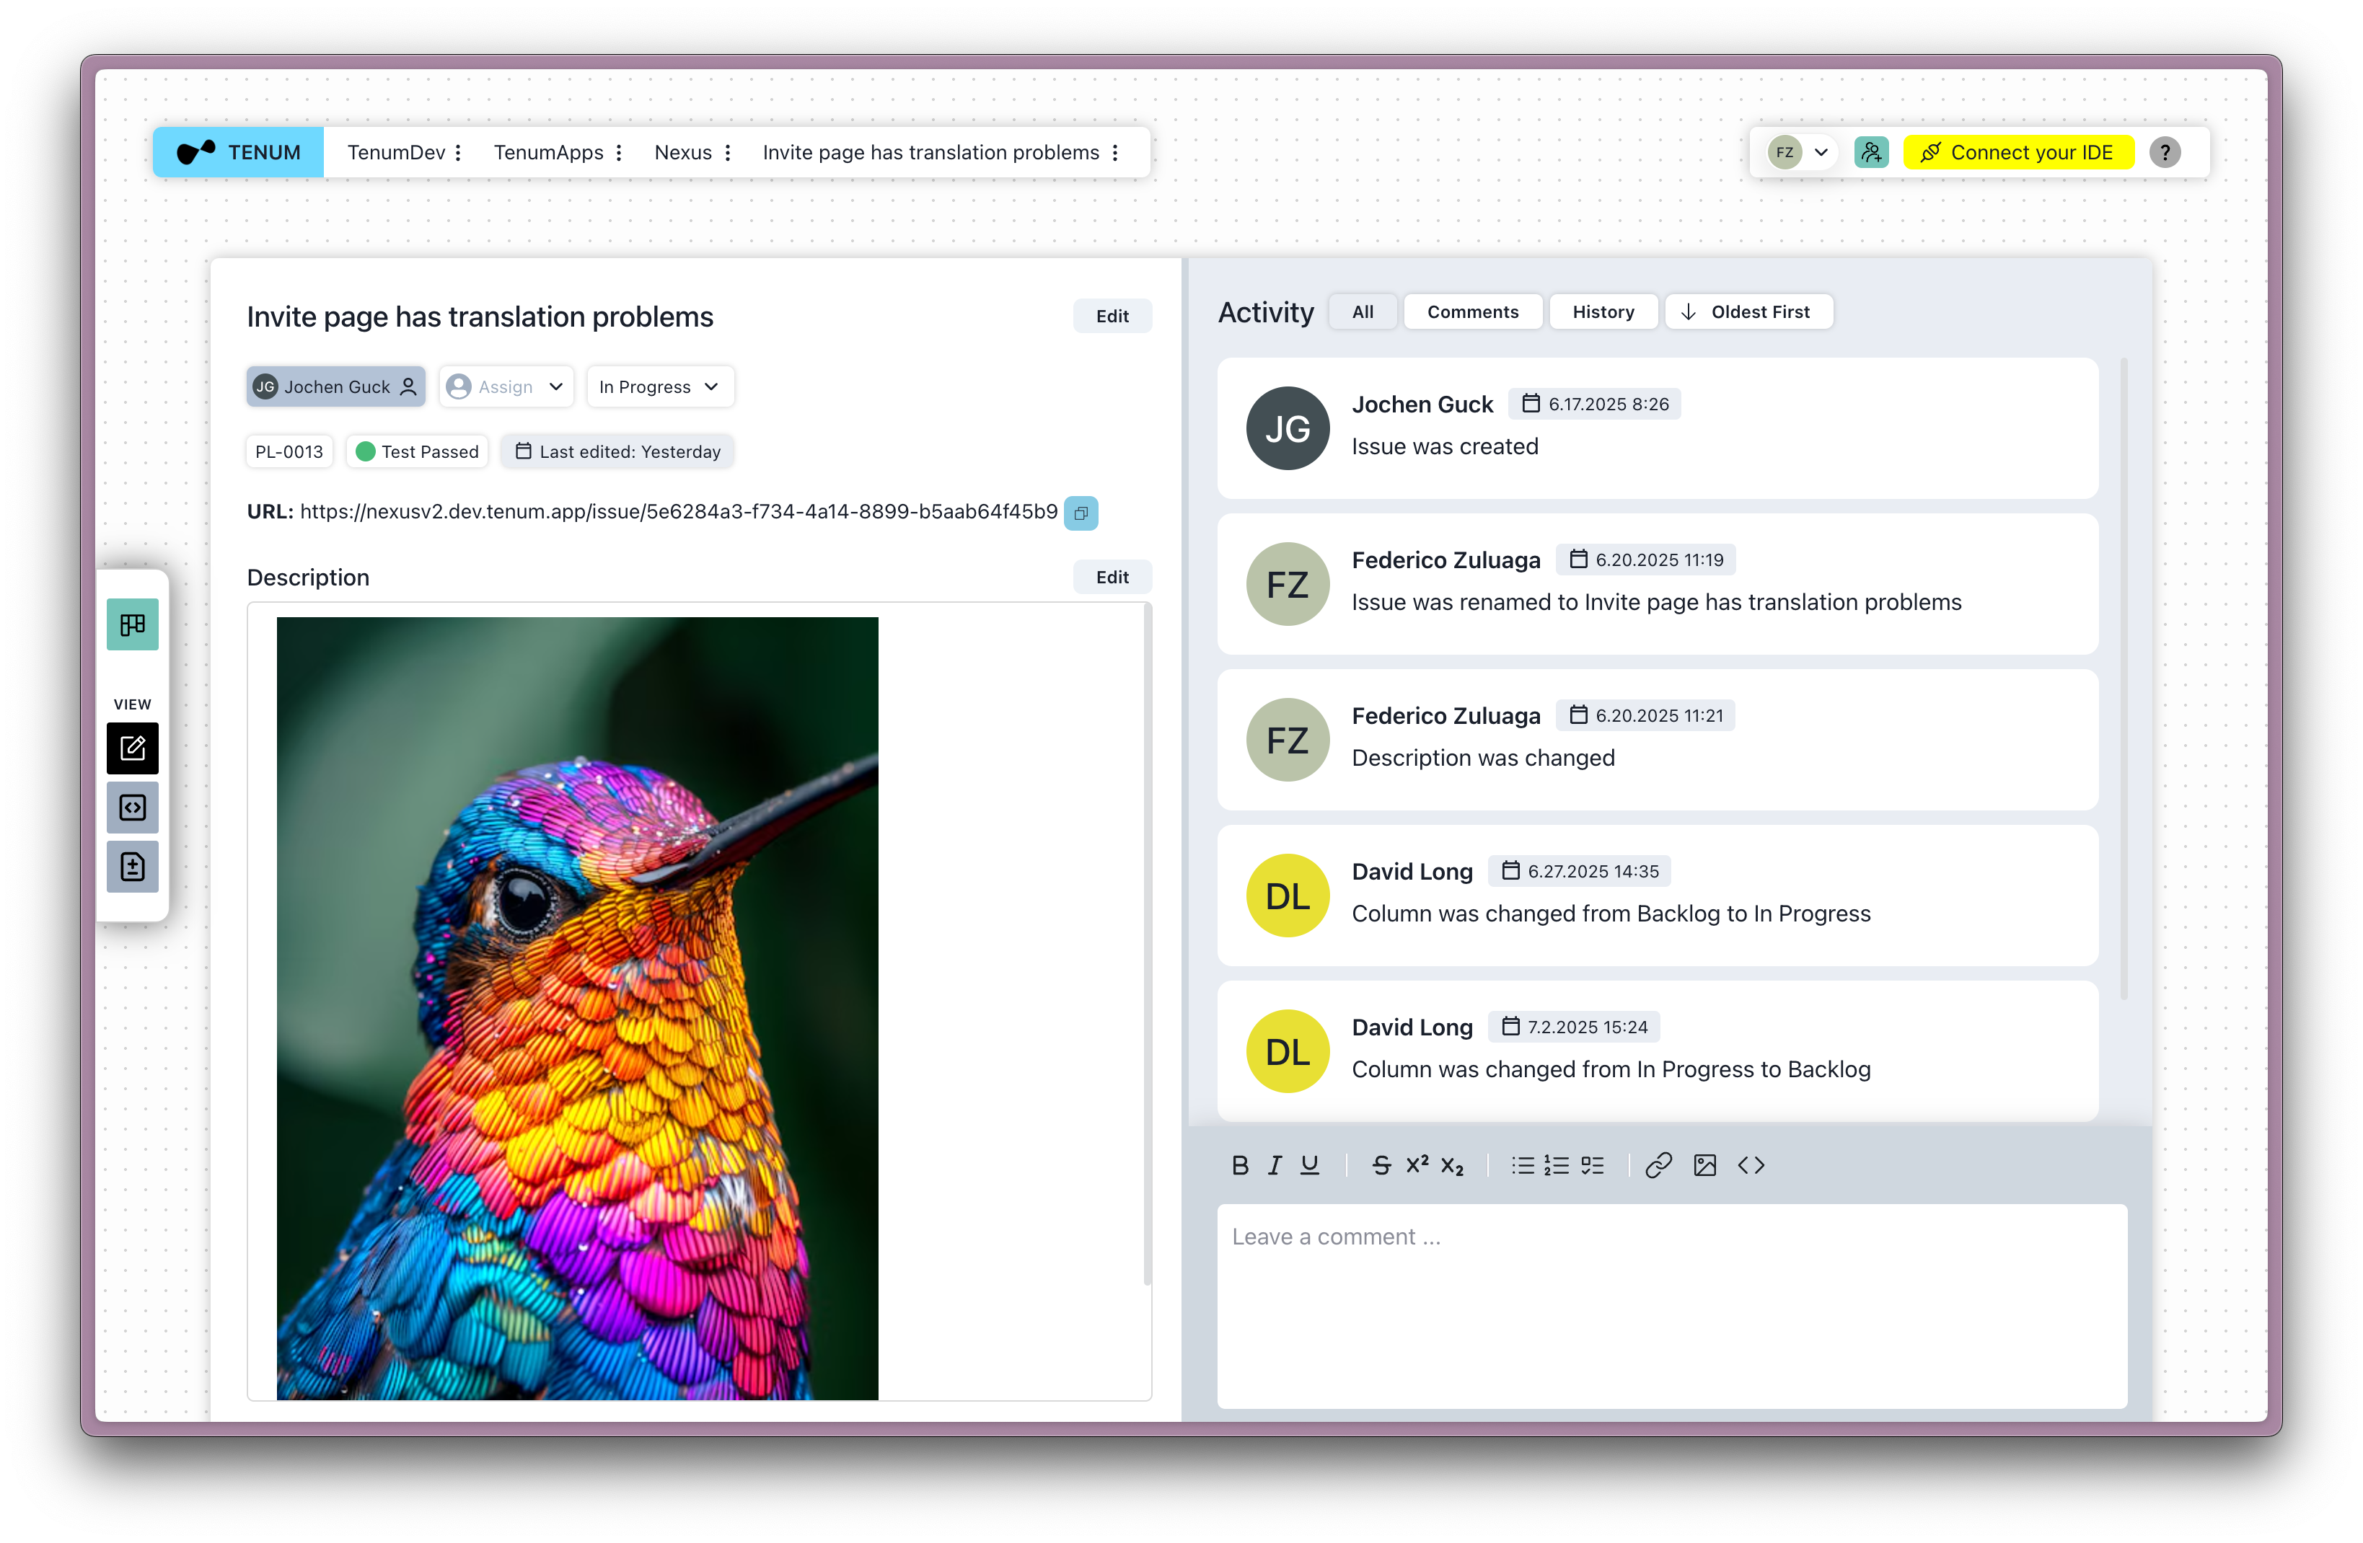Toggle Oldest First sort order
Screen dimensions: 2363x1543
[x=1748, y=311]
